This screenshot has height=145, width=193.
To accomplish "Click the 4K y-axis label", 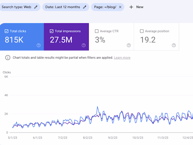I will tap(6, 95).
